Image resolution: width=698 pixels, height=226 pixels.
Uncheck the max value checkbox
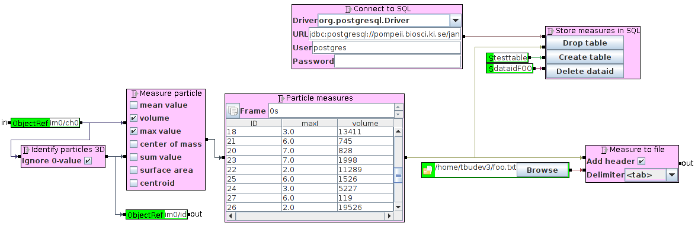click(133, 131)
